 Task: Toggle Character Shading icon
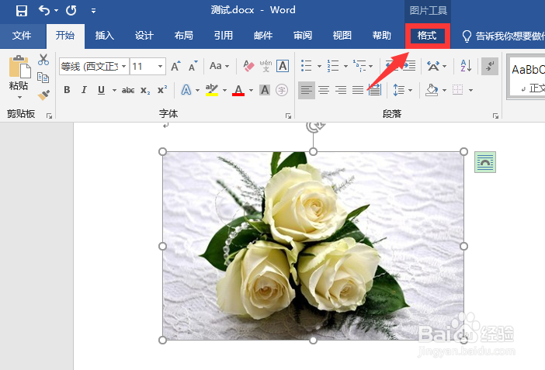pos(265,90)
